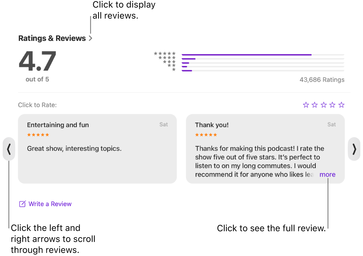The height and width of the screenshot is (256, 363).
Task: Click the four-star breakdown stars
Action: 167,58
